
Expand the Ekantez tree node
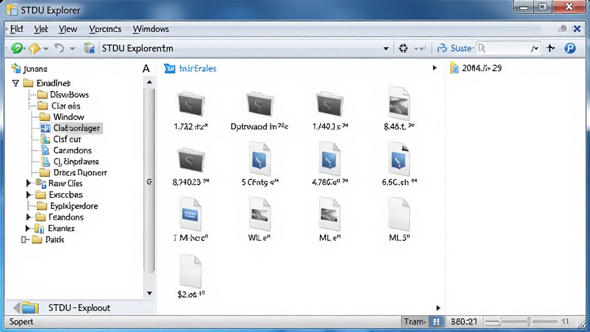point(28,228)
